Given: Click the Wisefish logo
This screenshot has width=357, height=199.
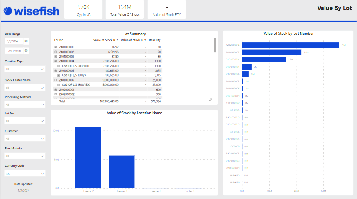Looking at the screenshot, I should 31,10.
